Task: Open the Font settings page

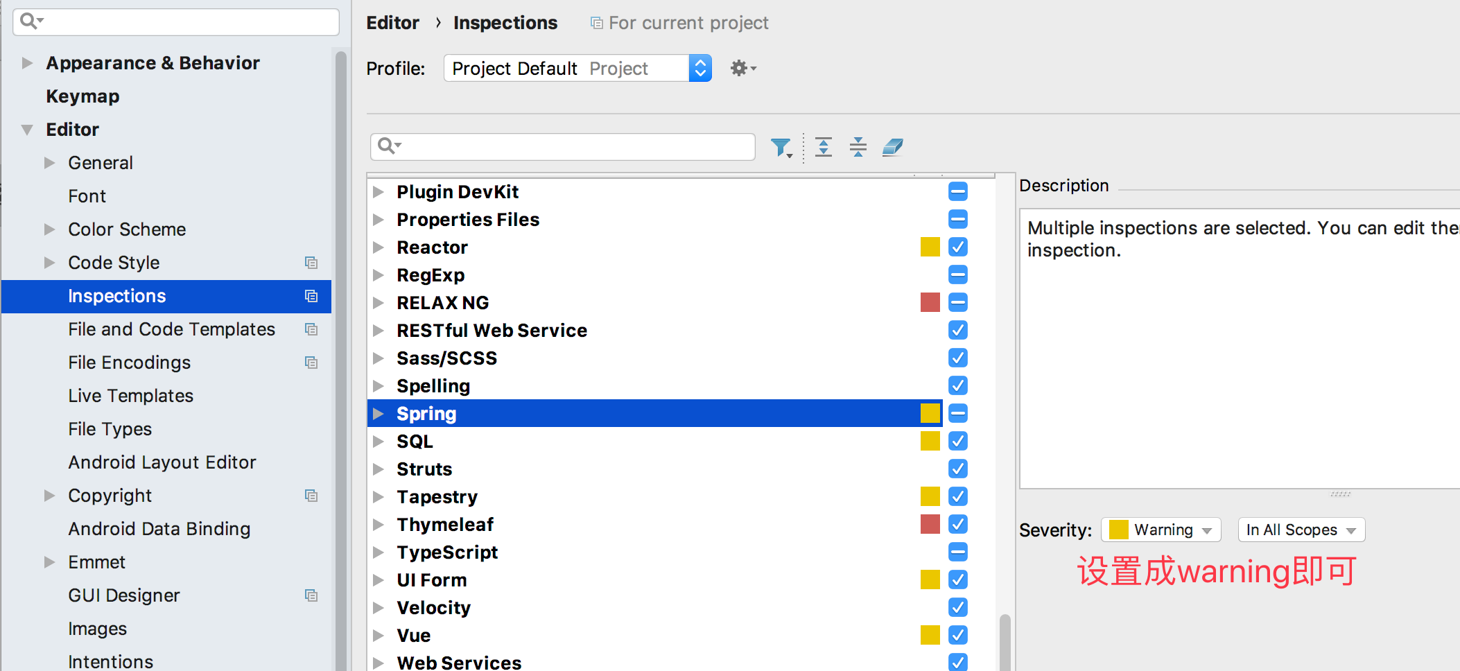Action: point(87,196)
